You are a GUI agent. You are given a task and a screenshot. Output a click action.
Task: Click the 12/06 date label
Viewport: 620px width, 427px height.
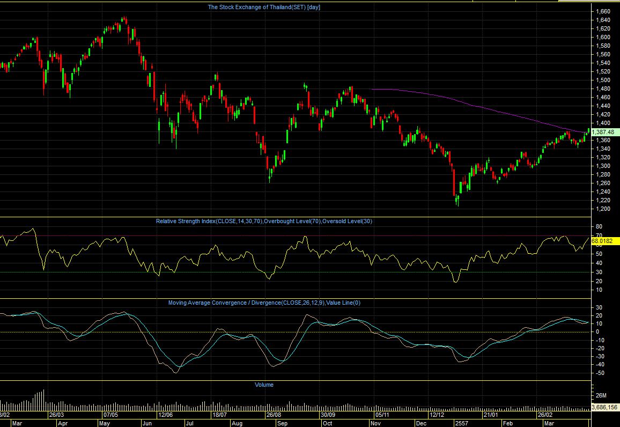(165, 415)
